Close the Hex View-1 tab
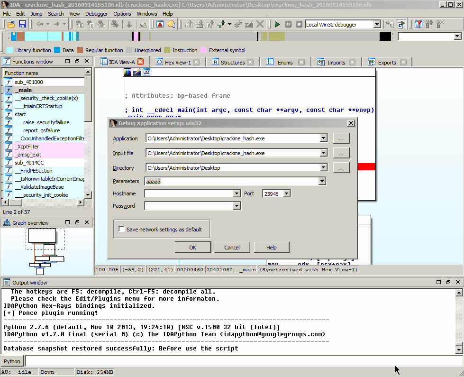This screenshot has height=377, width=464. tap(196, 62)
